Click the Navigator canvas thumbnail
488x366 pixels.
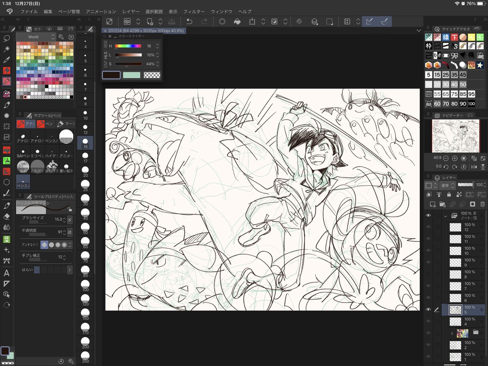tap(455, 136)
